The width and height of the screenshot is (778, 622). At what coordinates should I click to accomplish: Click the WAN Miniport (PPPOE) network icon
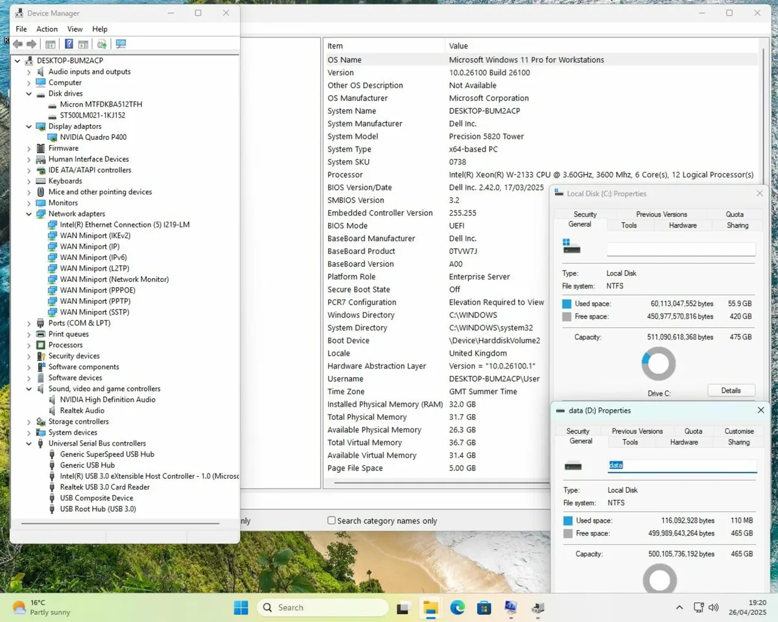(x=53, y=290)
